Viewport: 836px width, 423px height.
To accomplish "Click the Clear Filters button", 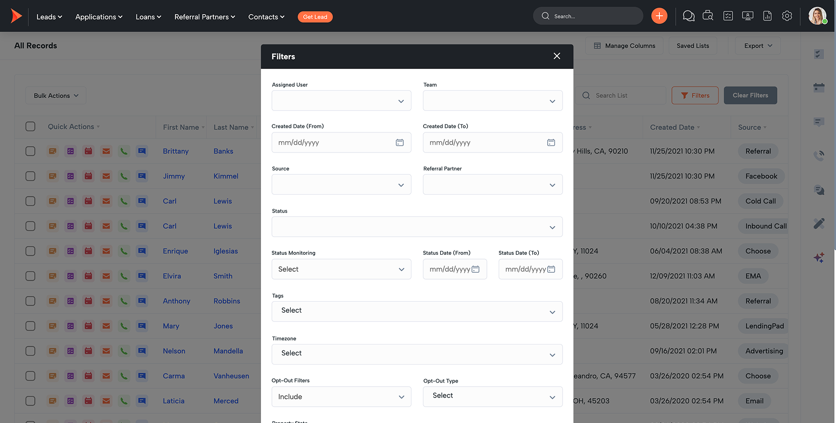I will [x=750, y=95].
